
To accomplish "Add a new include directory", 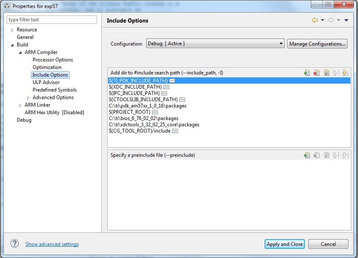I will point(306,72).
